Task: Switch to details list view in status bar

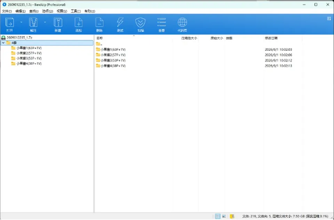Action: pos(217,216)
